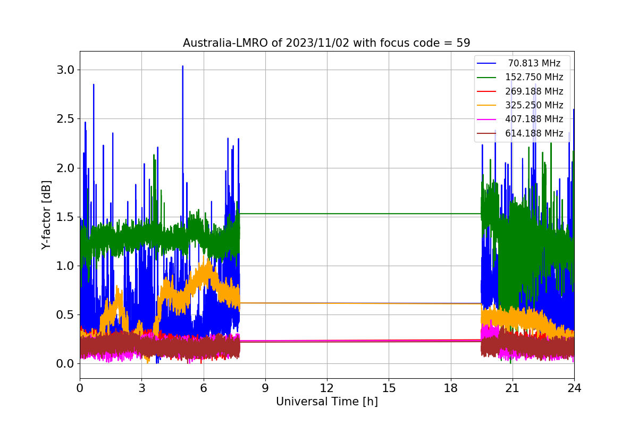Click the 9 x-axis tick label
This screenshot has height=425, width=638.
tap(265, 388)
